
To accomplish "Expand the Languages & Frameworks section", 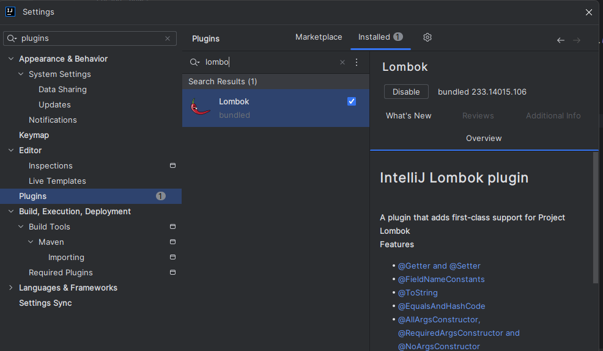I will point(11,288).
